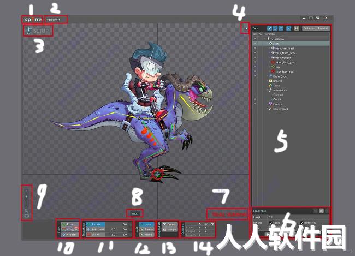Select the Create tool

[x=69, y=235]
